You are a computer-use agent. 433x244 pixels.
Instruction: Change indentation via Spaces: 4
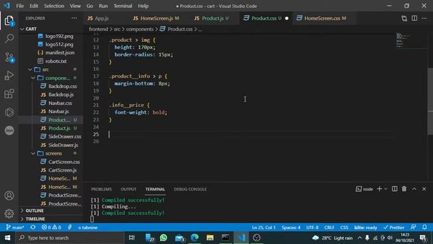point(291,228)
